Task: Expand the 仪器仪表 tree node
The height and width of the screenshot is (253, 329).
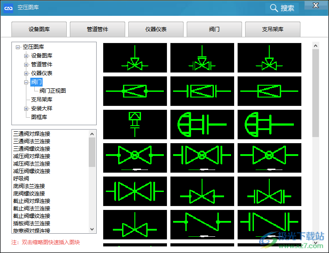Action: pos(26,74)
